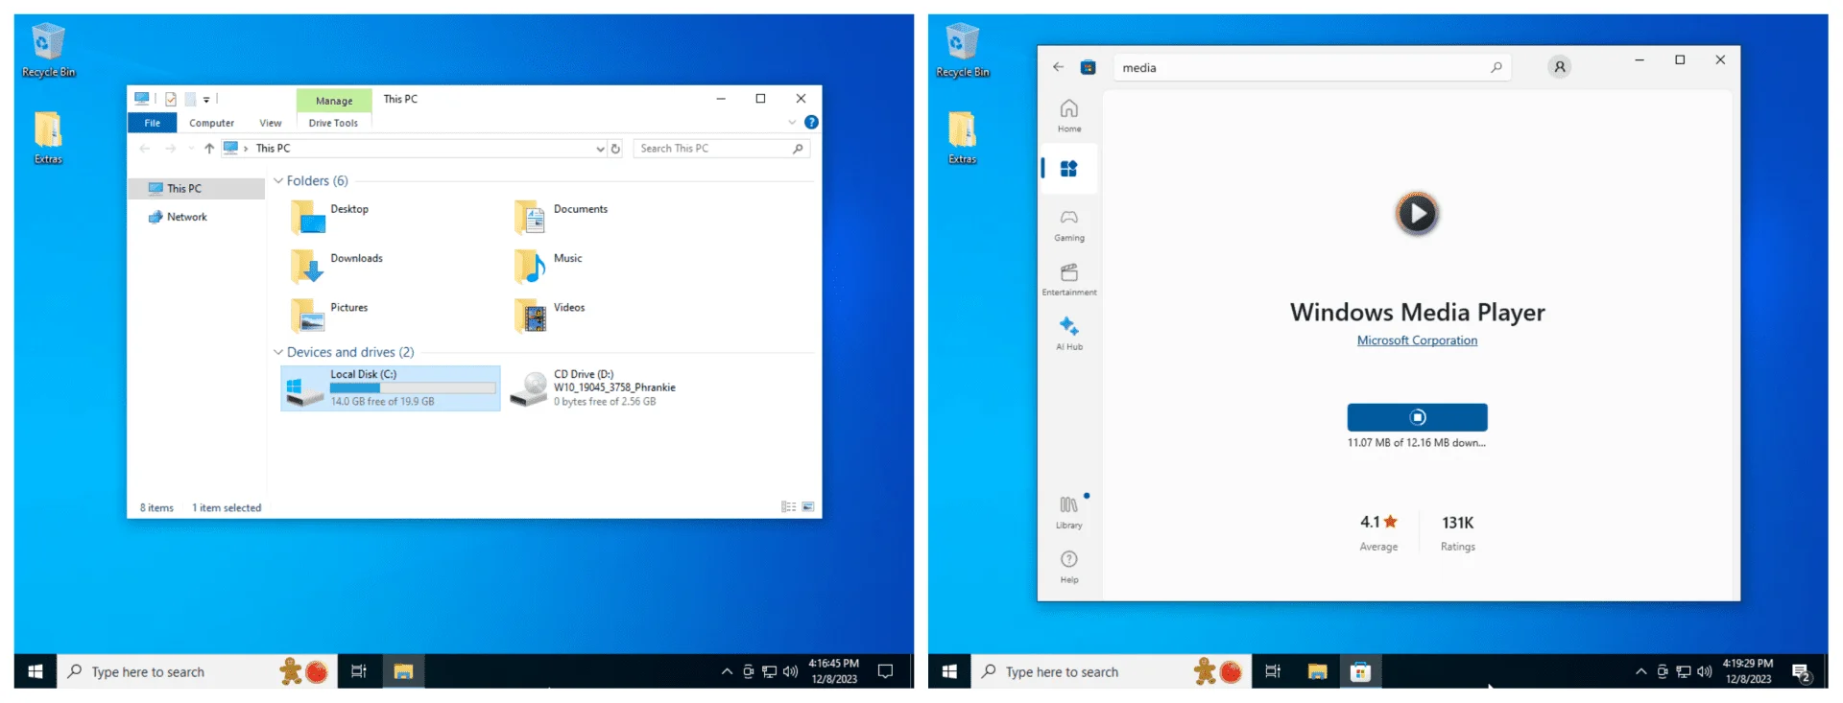Open the Microsoft Corporation publisher link

pyautogui.click(x=1417, y=340)
